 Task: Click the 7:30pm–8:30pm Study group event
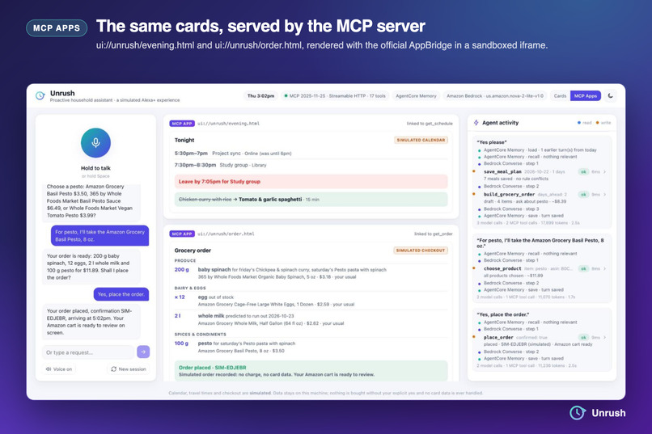click(311, 165)
